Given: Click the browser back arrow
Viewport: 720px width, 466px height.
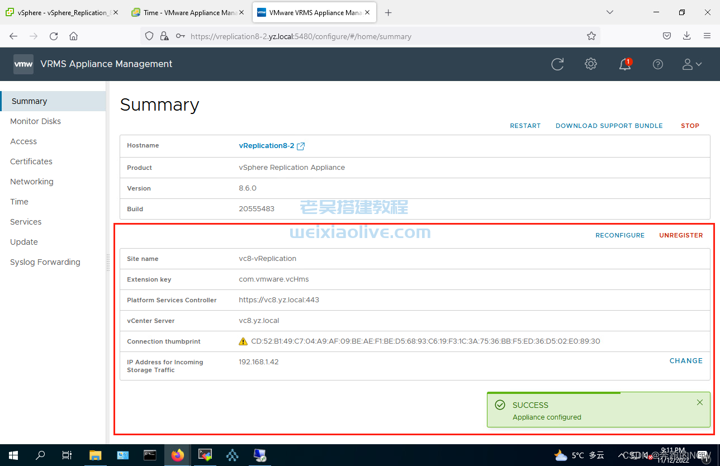Looking at the screenshot, I should click(13, 36).
